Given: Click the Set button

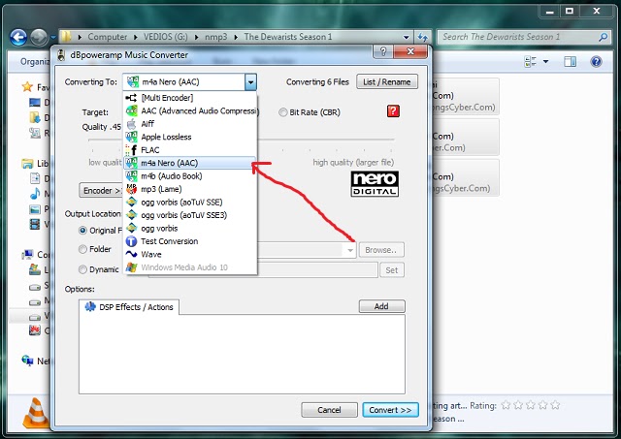Looking at the screenshot, I should pyautogui.click(x=392, y=270).
